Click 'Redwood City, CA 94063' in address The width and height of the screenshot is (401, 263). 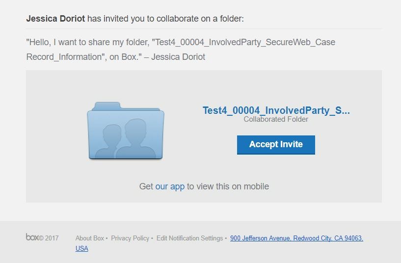pos(328,238)
